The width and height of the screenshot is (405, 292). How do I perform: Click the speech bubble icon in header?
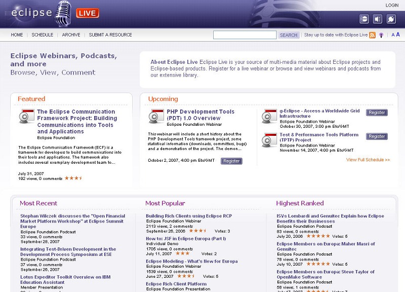pos(364,19)
